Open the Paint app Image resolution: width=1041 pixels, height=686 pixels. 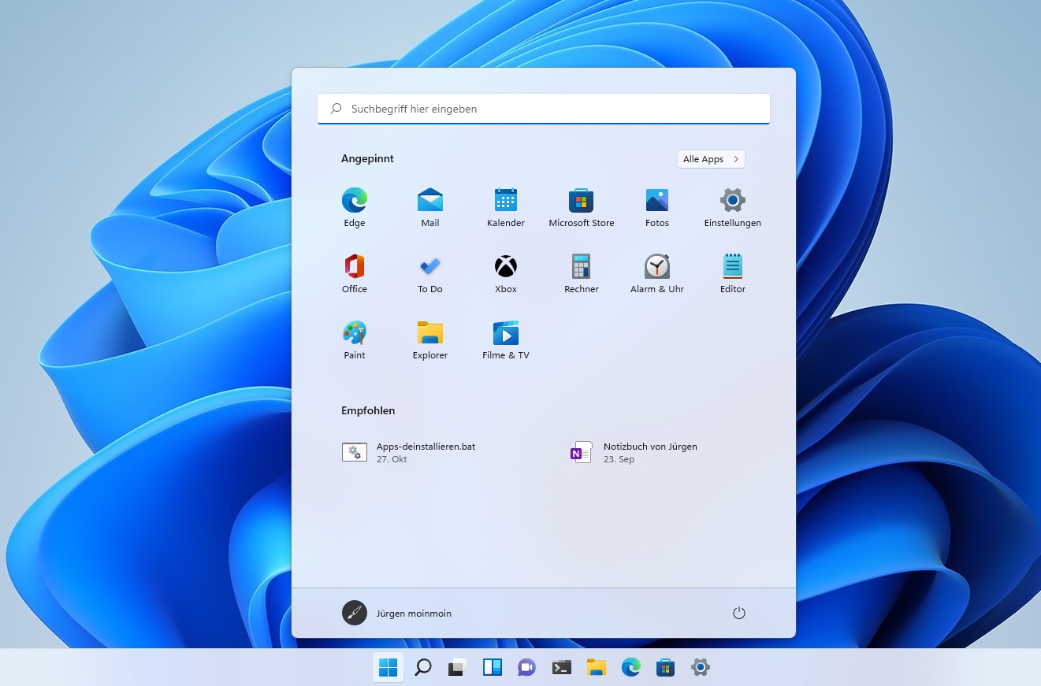(355, 339)
